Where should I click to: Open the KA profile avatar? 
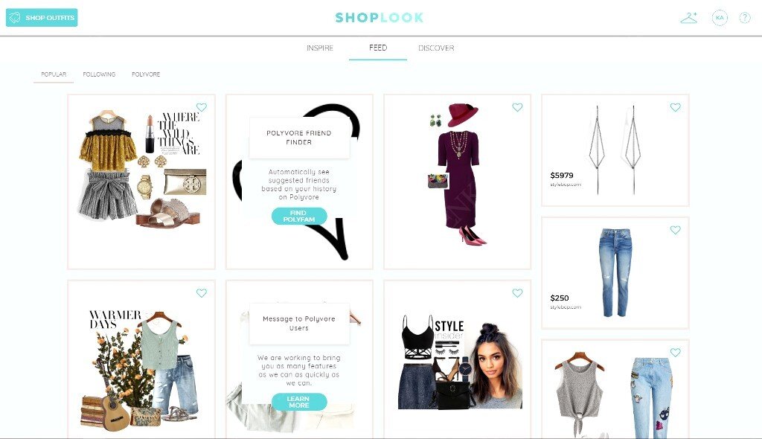tap(720, 18)
